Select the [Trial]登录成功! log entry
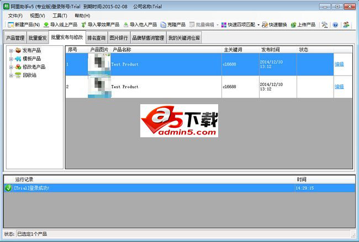359x242 pixels. tap(179, 188)
